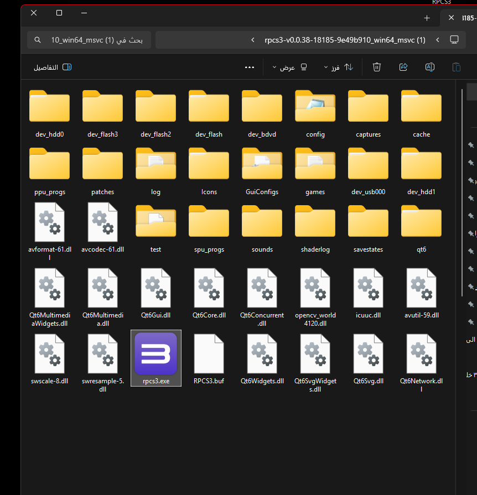The width and height of the screenshot is (477, 495).
Task: Select the avutil-59.dll file
Action: [422, 294]
